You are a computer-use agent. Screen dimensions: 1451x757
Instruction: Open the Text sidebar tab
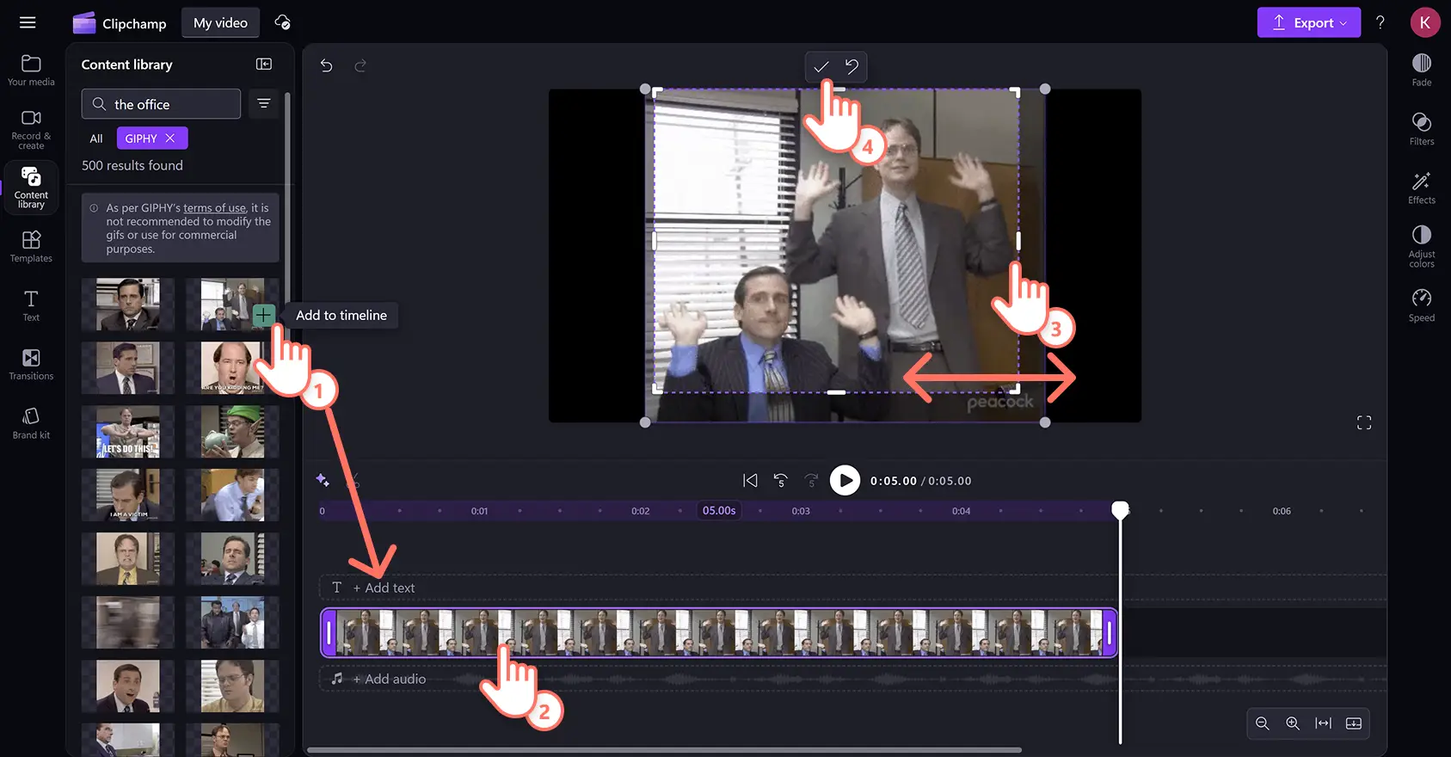[x=31, y=305]
